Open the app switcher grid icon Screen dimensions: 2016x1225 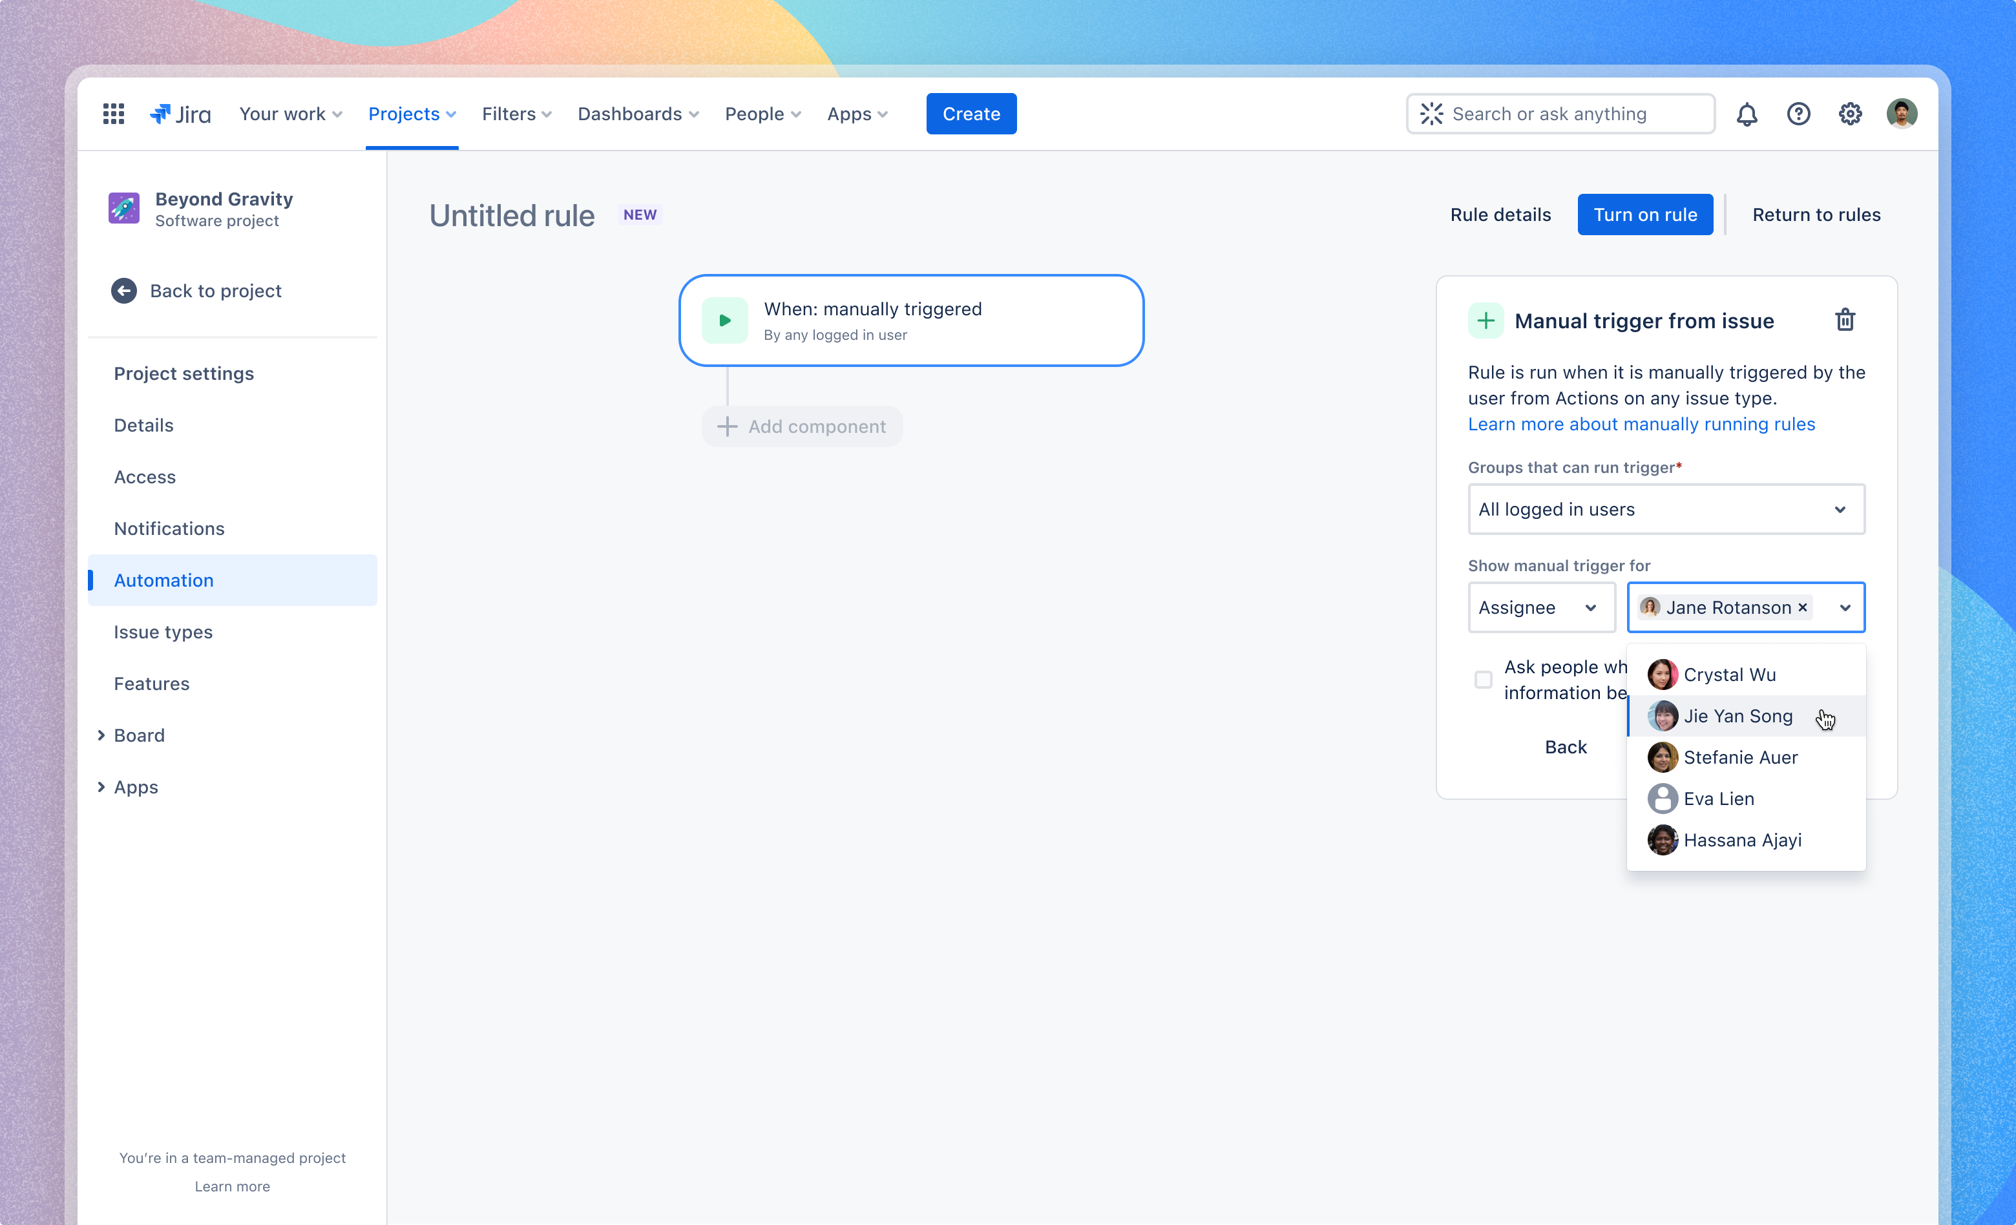coord(114,114)
